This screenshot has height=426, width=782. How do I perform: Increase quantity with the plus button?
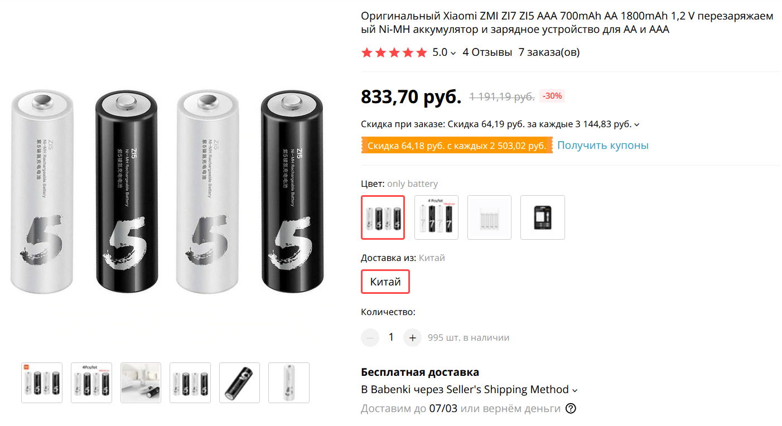point(412,337)
